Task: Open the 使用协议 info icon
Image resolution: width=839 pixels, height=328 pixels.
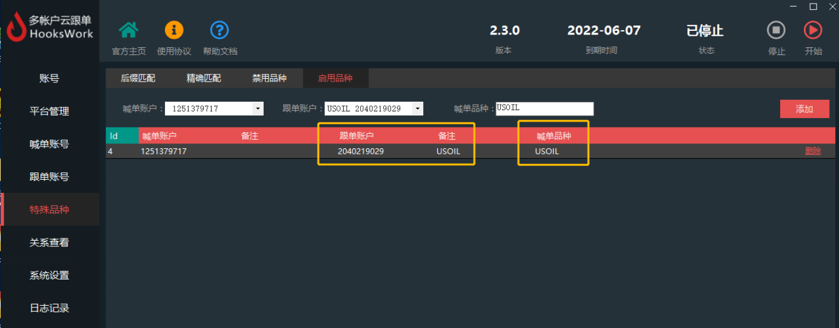Action: (x=174, y=30)
